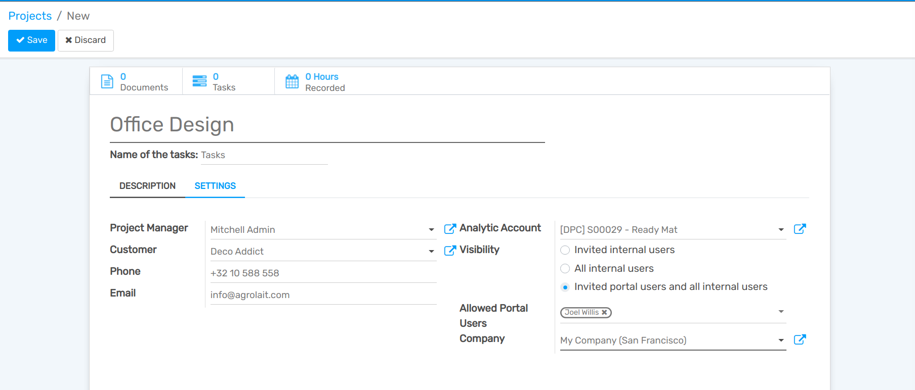This screenshot has height=390, width=915.
Task: Edit the Office Design project name field
Action: pyautogui.click(x=327, y=125)
